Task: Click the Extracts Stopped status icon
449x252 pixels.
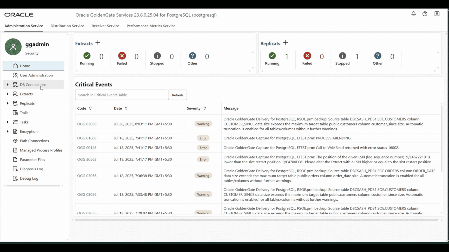Action: coord(157,56)
